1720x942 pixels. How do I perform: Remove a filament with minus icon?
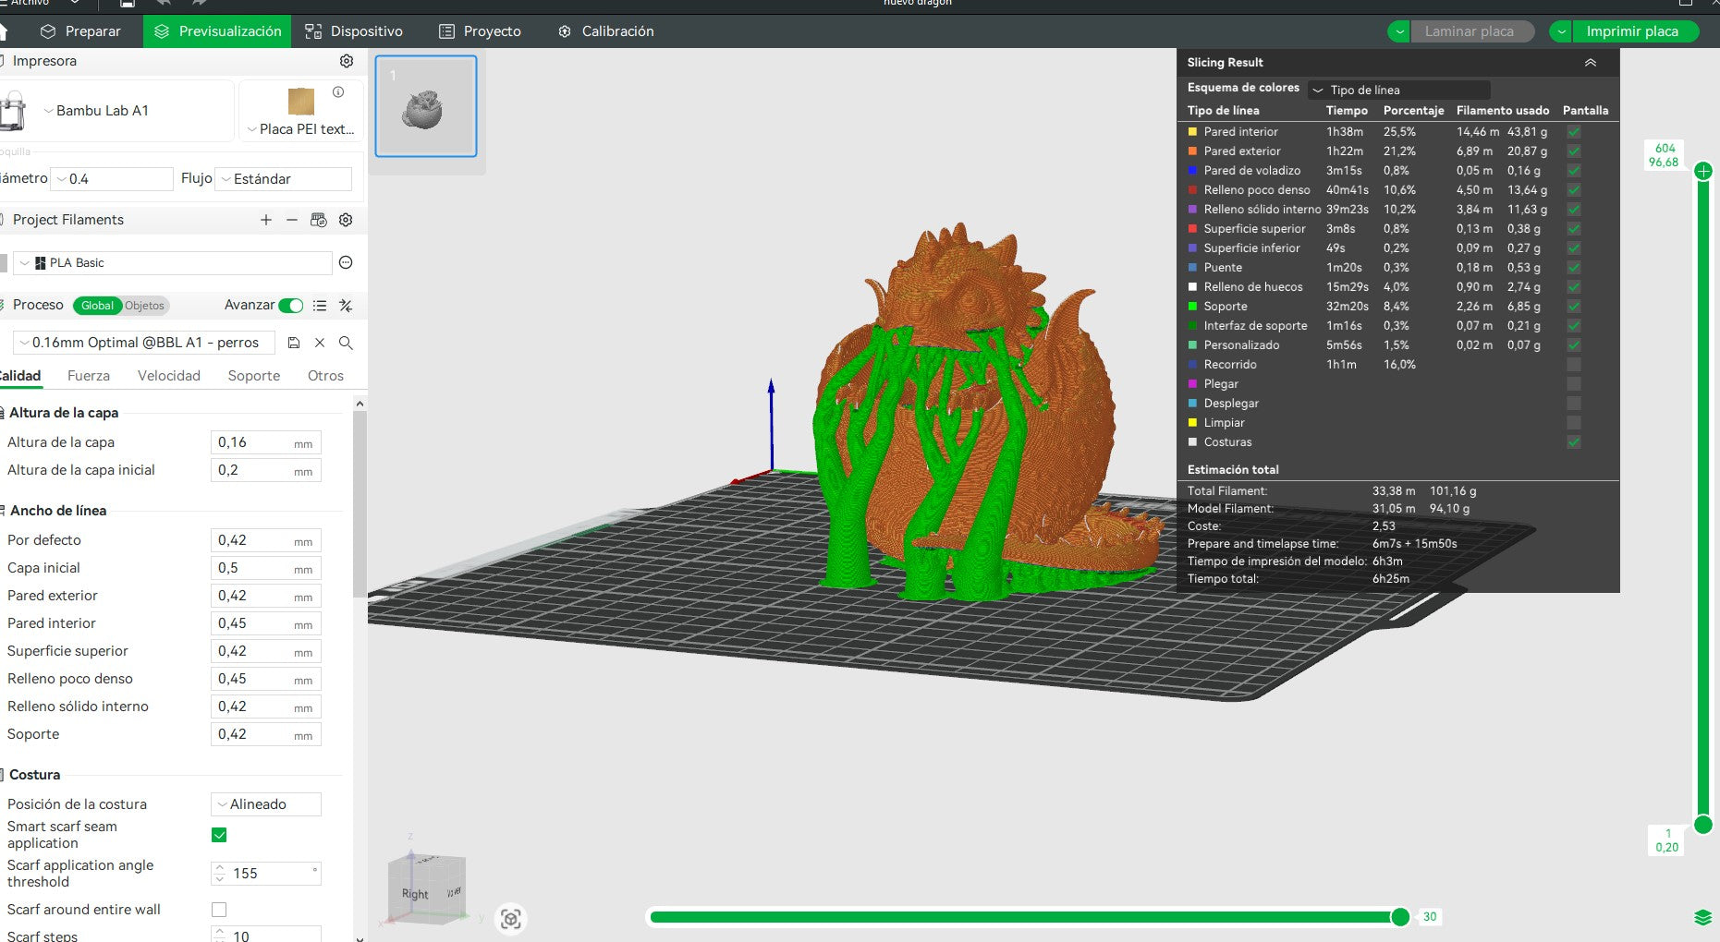(x=292, y=220)
